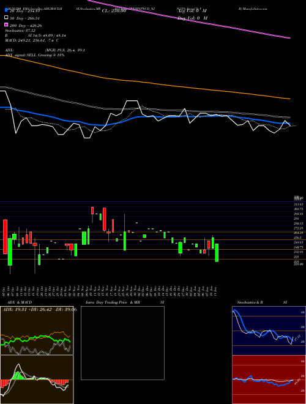Click the tall red candlestick at the far left
The image size is (306, 404).
(x=5, y=236)
